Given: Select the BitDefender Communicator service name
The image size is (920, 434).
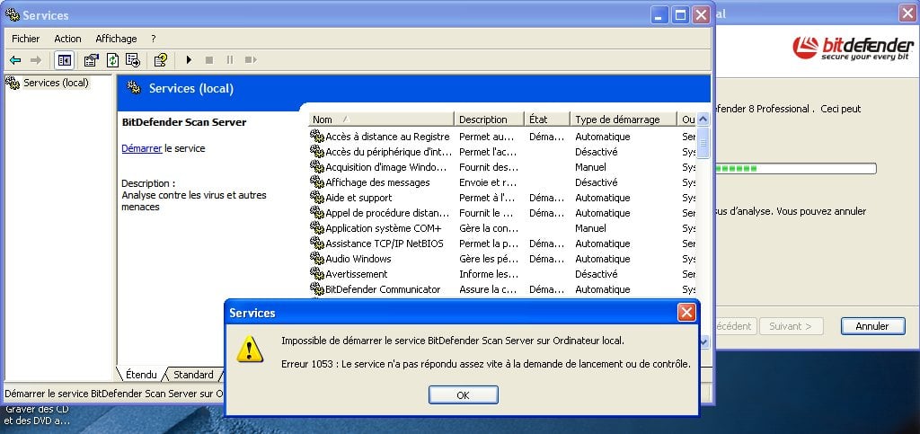Looking at the screenshot, I should [x=383, y=288].
